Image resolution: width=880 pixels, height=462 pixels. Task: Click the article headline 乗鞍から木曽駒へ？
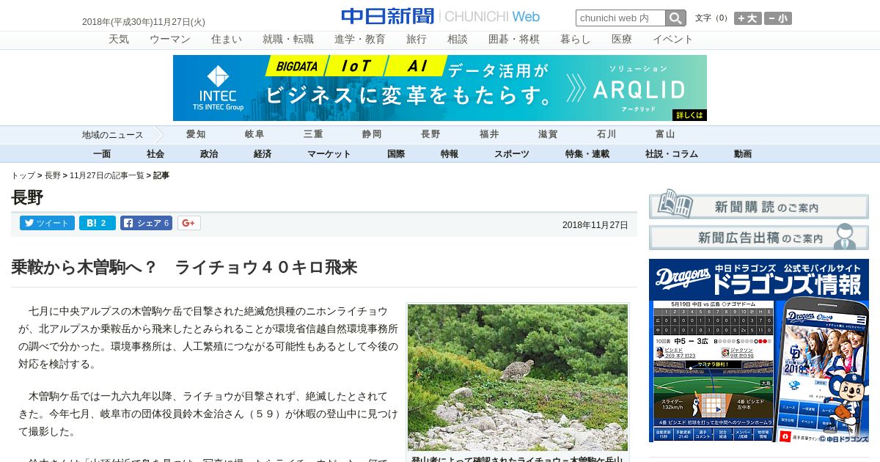(x=184, y=267)
